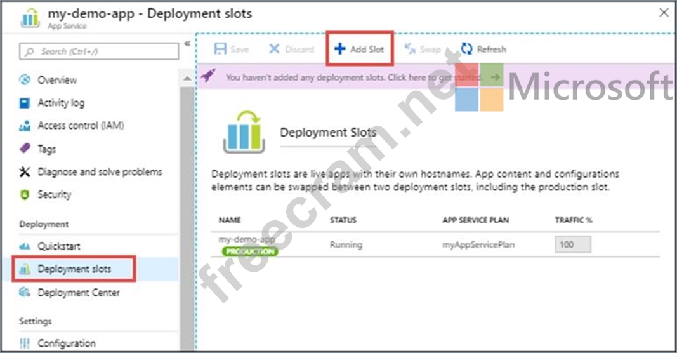The image size is (677, 353).
Task: Click the Overview globe icon
Action: click(25, 80)
